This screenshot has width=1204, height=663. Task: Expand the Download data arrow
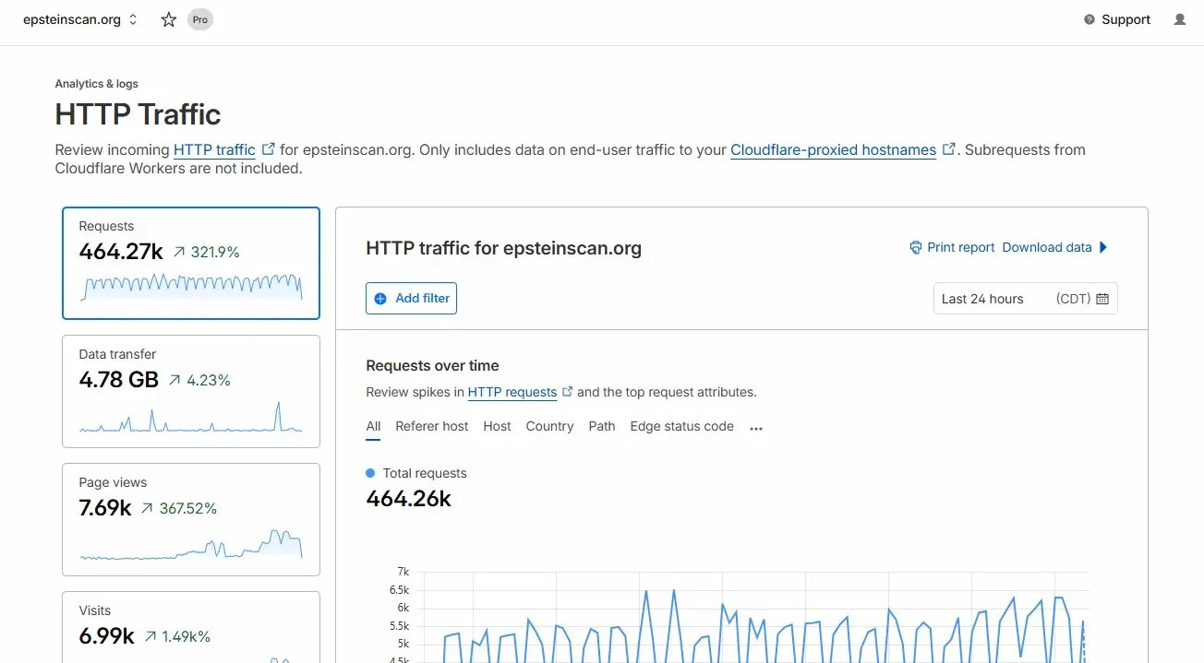(x=1103, y=247)
